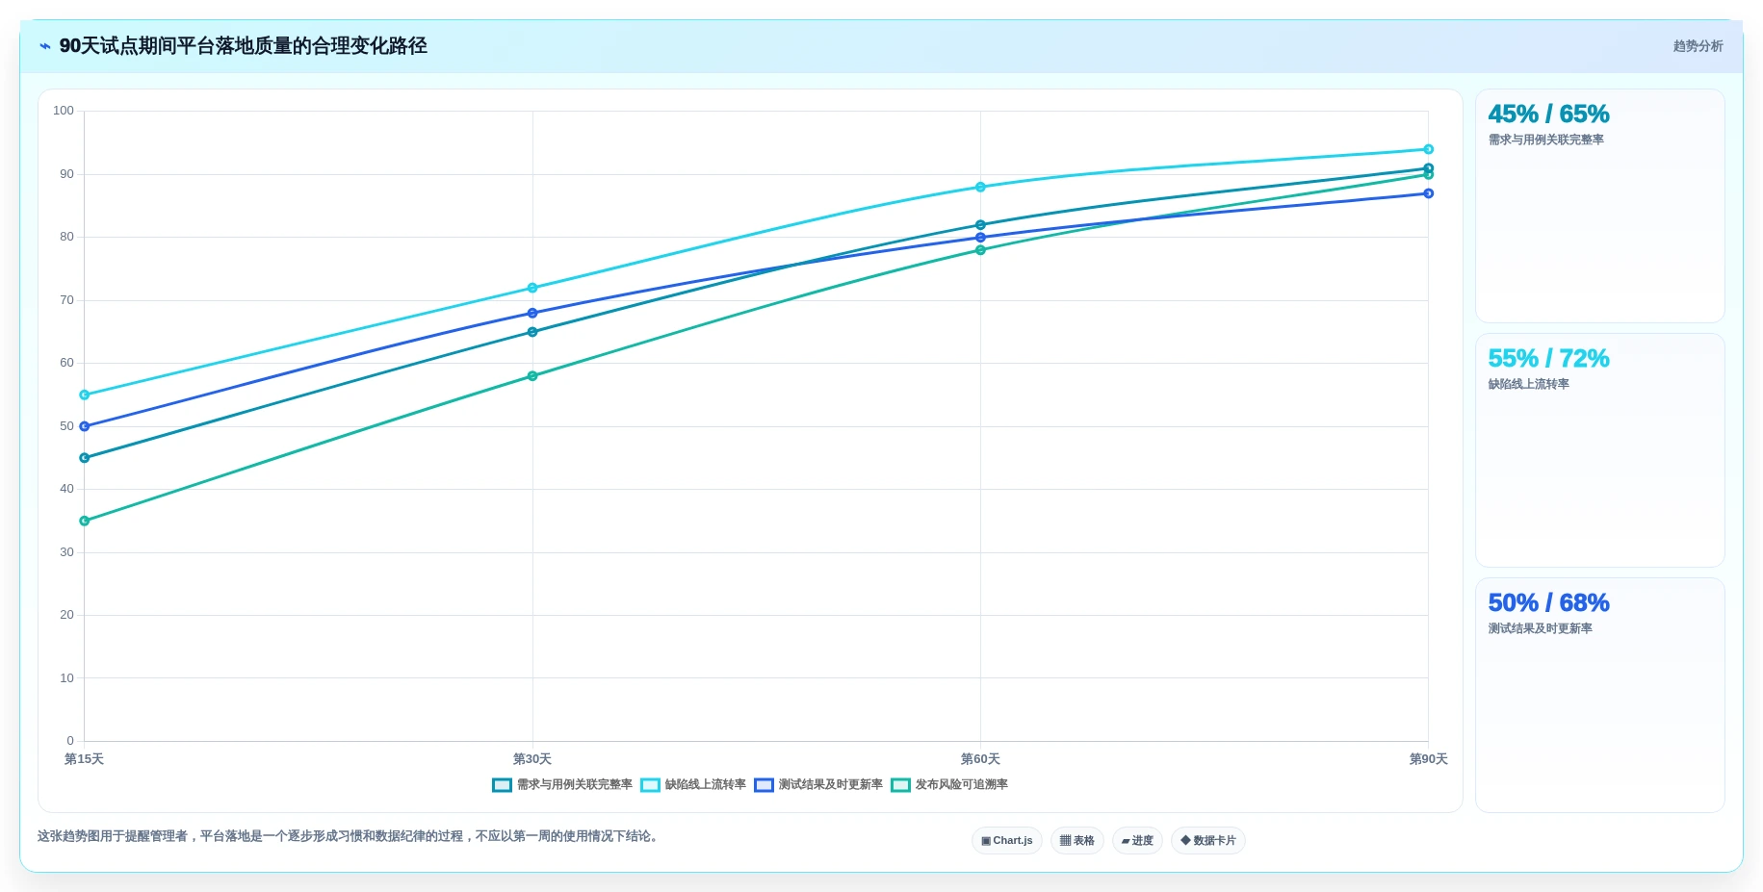Click the 第30天 x-axis label
This screenshot has width=1763, height=892.
point(532,759)
